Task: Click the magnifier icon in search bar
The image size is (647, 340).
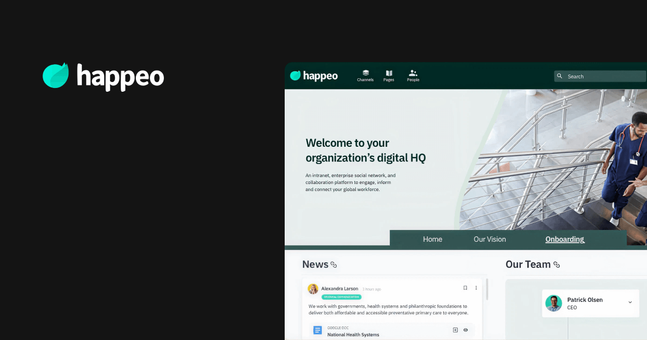Action: [x=560, y=76]
